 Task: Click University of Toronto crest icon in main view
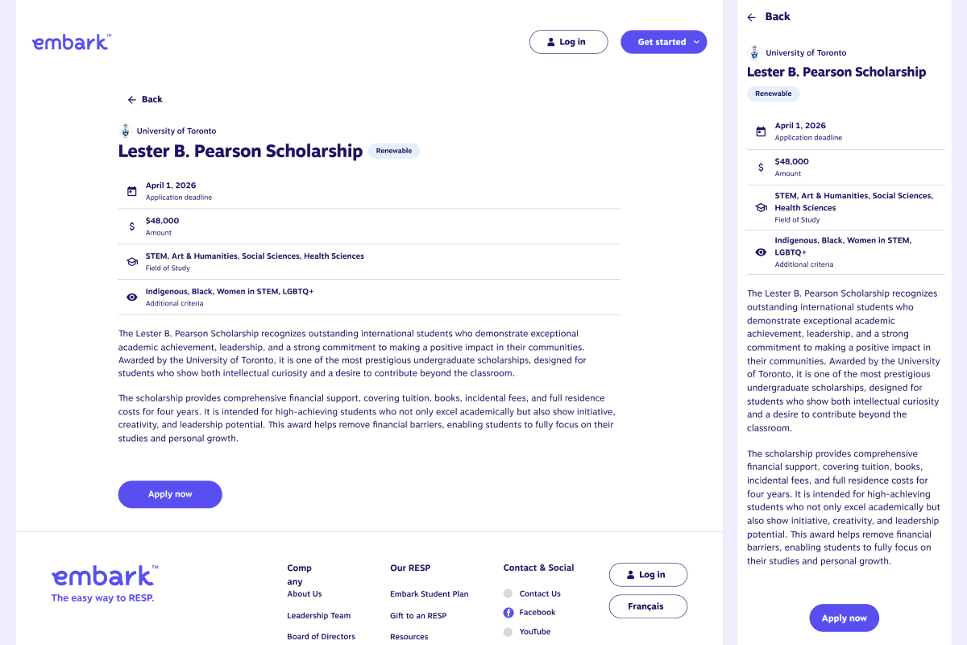[x=125, y=131]
